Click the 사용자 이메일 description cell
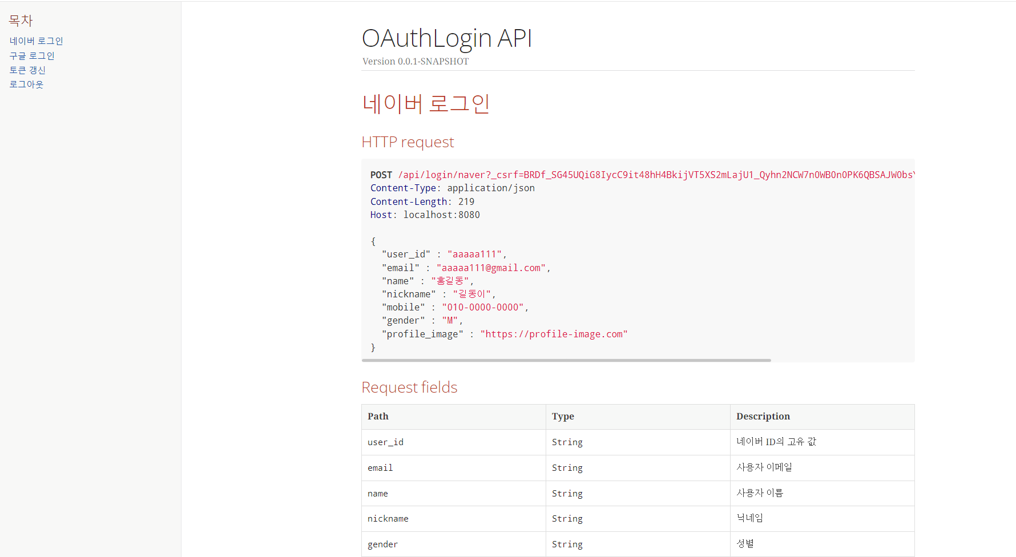This screenshot has width=1016, height=557. (823, 468)
